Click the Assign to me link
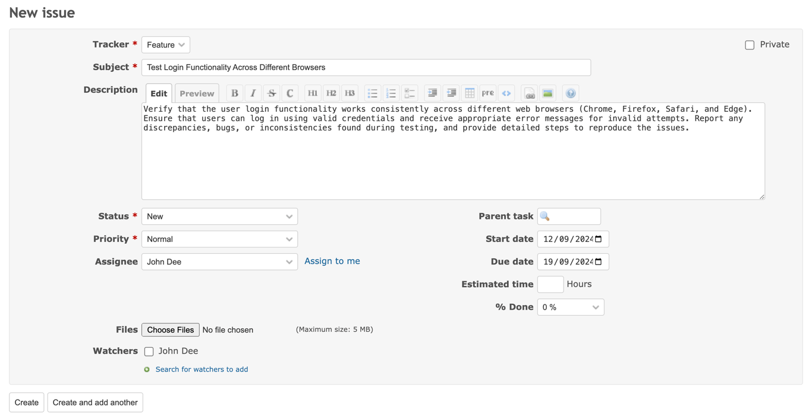Screen dimensions: 812x418 click(332, 261)
